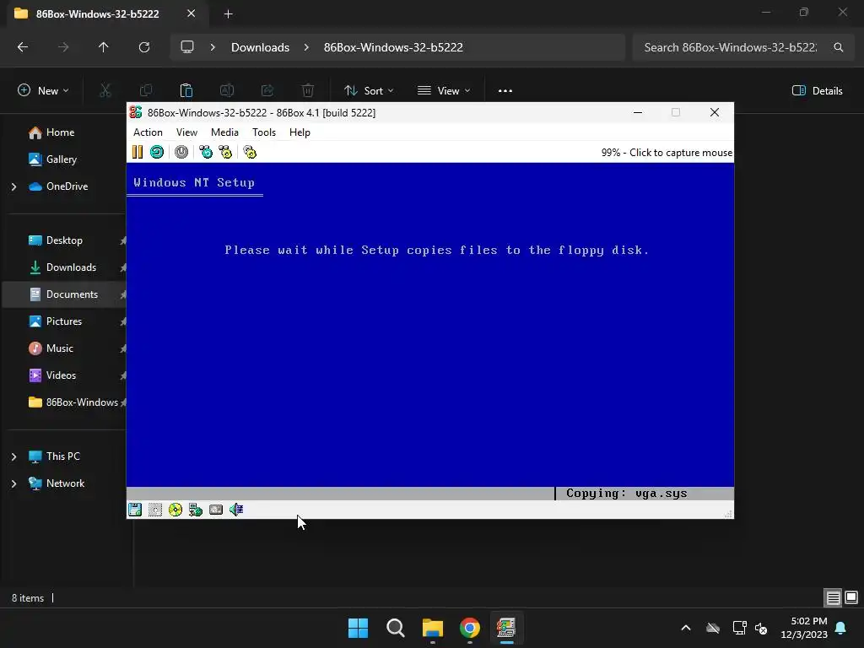Click the CD-ROM drive status icon
The height and width of the screenshot is (648, 864).
coord(175,510)
